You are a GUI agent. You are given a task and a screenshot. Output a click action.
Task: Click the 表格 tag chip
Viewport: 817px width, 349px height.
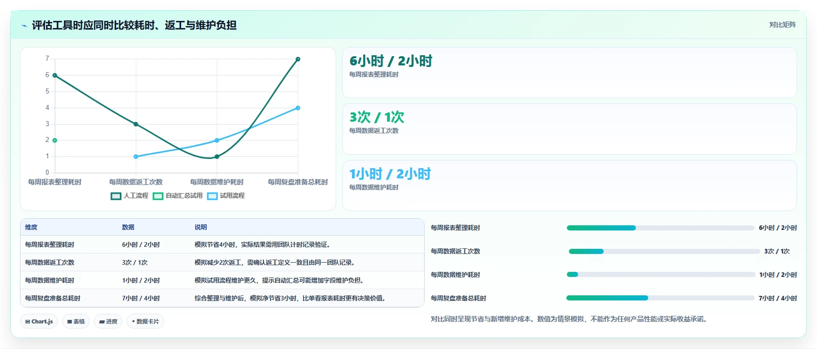[x=76, y=321]
